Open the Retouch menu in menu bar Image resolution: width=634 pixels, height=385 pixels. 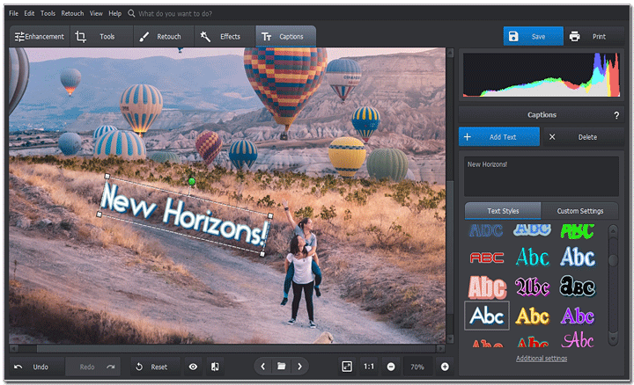pos(72,13)
